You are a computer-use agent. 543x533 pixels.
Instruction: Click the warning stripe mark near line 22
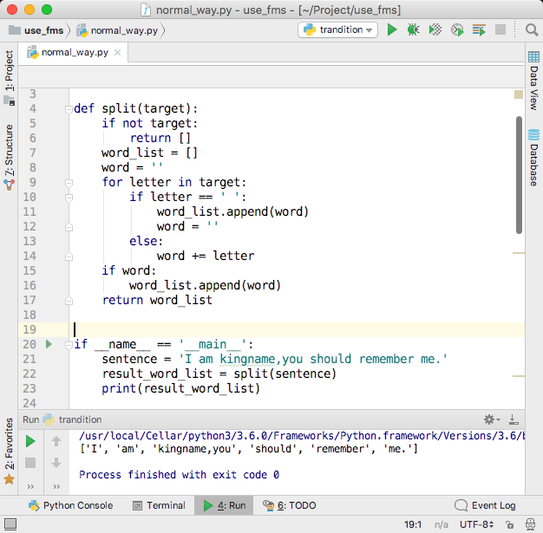519,376
